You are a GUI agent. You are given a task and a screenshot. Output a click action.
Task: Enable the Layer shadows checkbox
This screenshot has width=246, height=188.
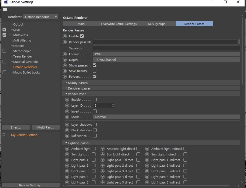pyautogui.click(x=95, y=125)
